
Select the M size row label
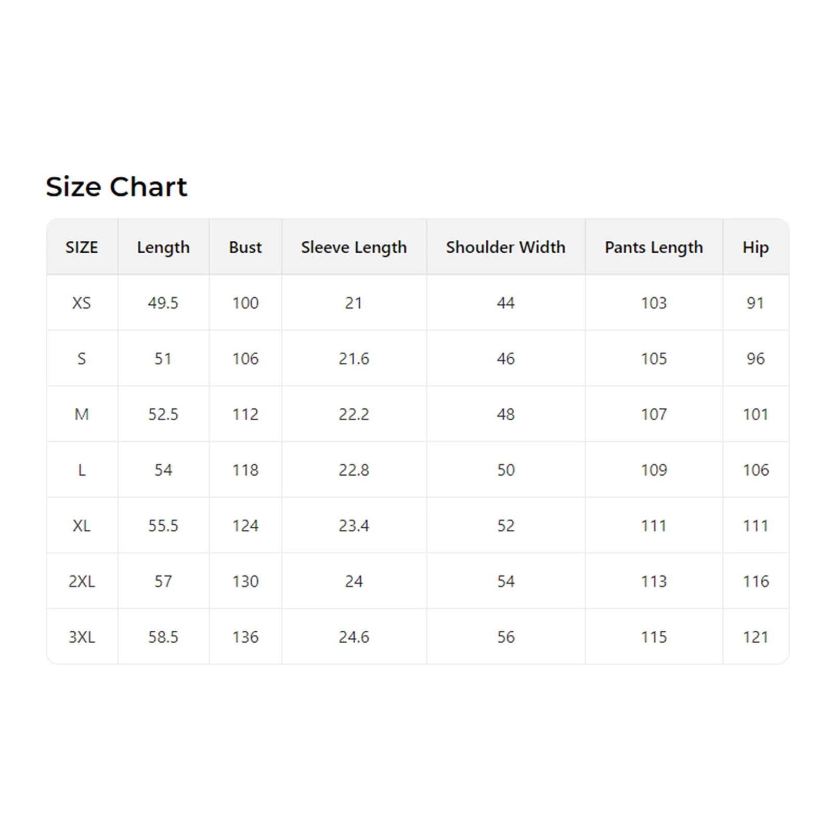tap(82, 414)
